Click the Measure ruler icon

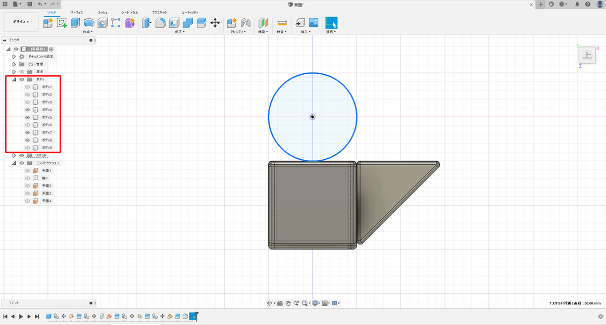pyautogui.click(x=282, y=23)
